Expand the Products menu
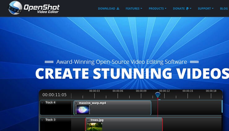 (x=158, y=8)
